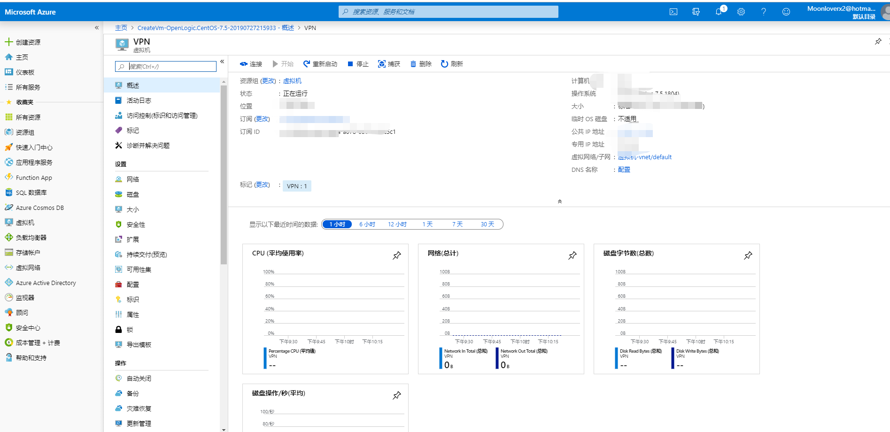Open 磁盘 settings menu item
890x432 pixels.
(x=162, y=194)
